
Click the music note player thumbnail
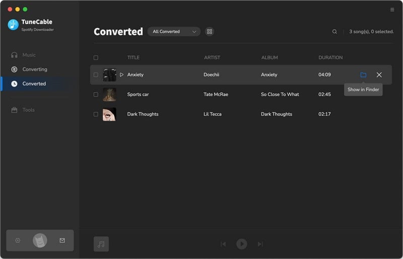click(x=101, y=244)
